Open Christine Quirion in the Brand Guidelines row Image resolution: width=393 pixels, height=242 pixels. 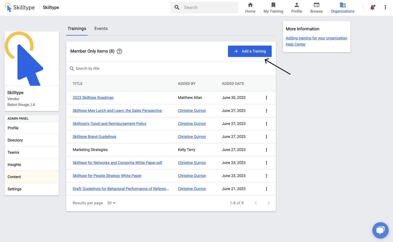point(192,137)
